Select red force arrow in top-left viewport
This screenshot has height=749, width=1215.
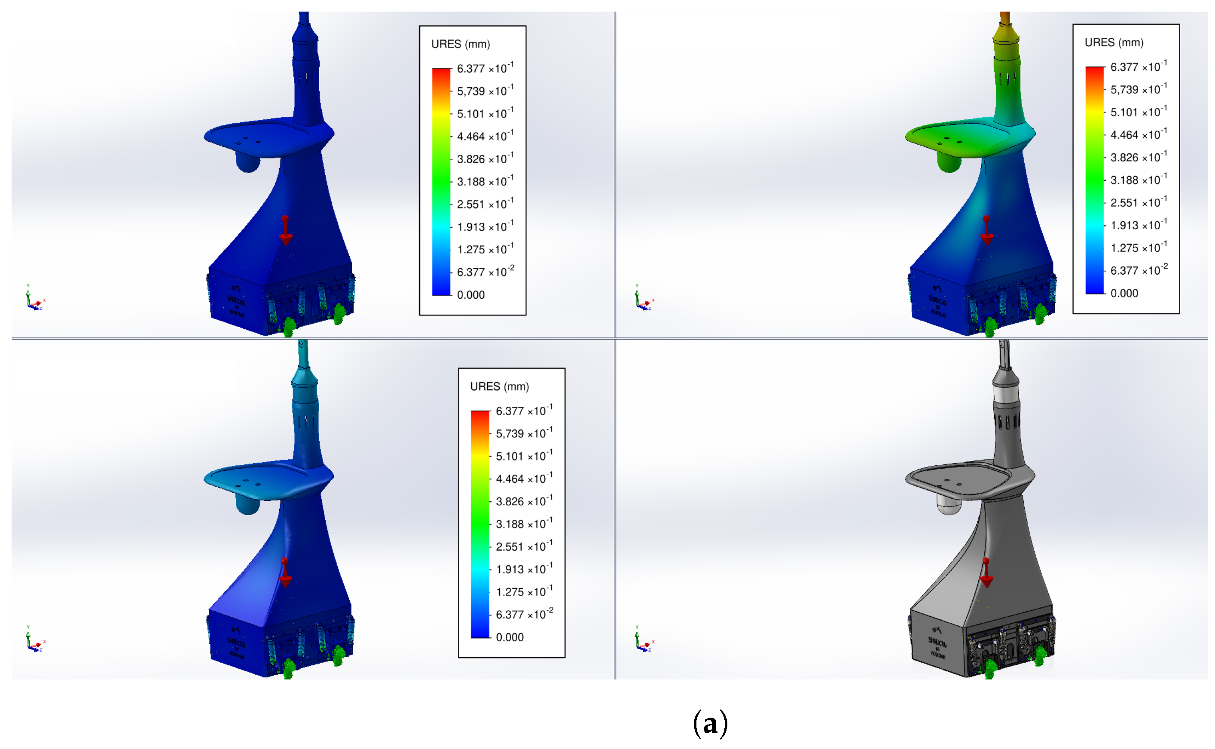click(x=285, y=231)
